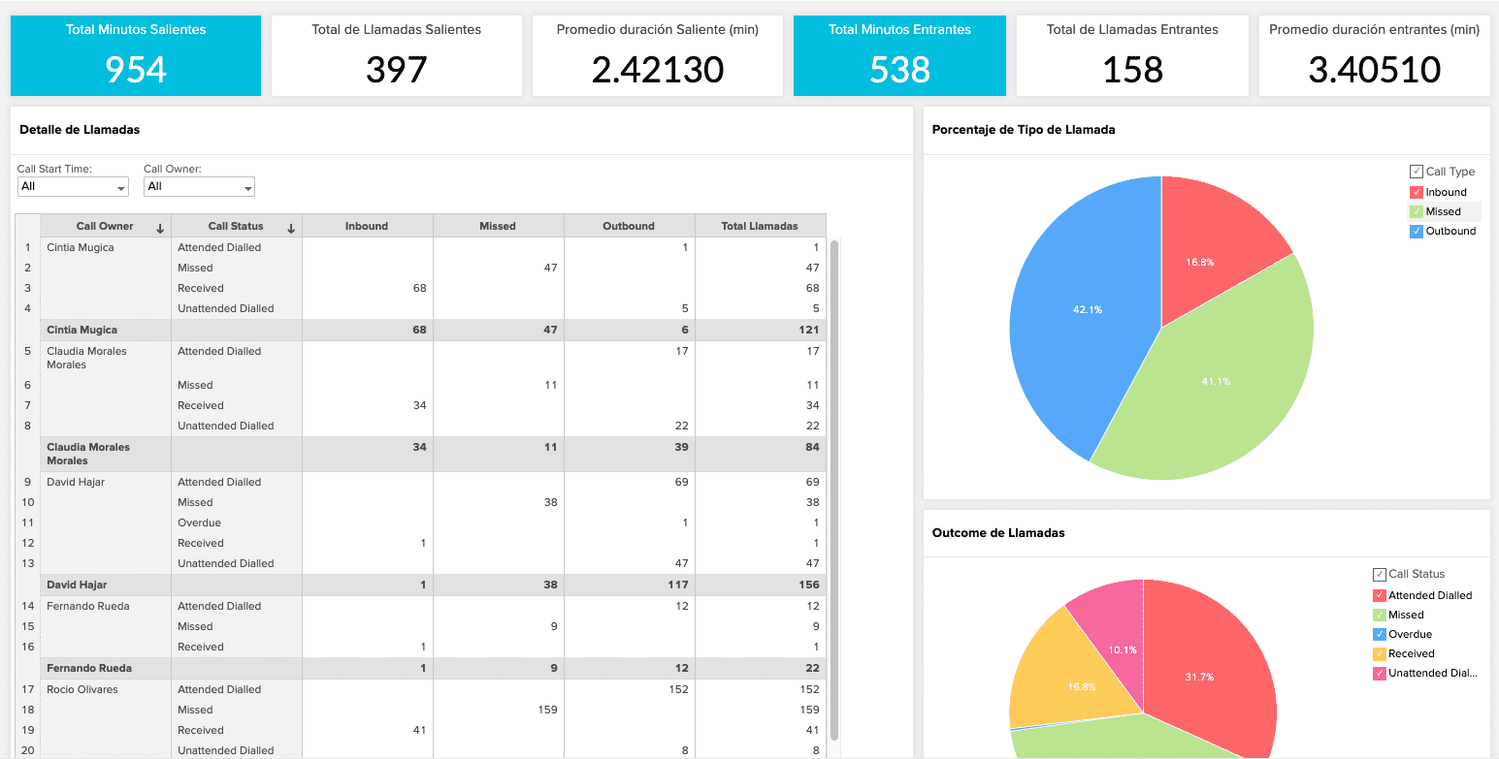Viewport: 1499px width, 759px height.
Task: Uncheck Inbound in the Call Type legend
Action: click(1416, 192)
